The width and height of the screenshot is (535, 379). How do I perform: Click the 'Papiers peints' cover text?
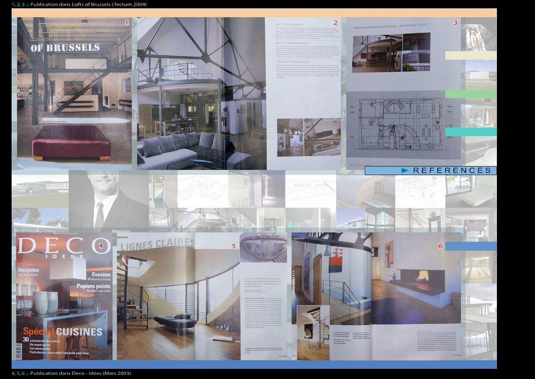point(93,286)
